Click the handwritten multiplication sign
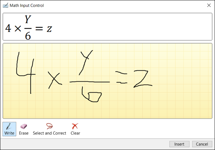The height and width of the screenshot is (150, 215). click(55, 80)
